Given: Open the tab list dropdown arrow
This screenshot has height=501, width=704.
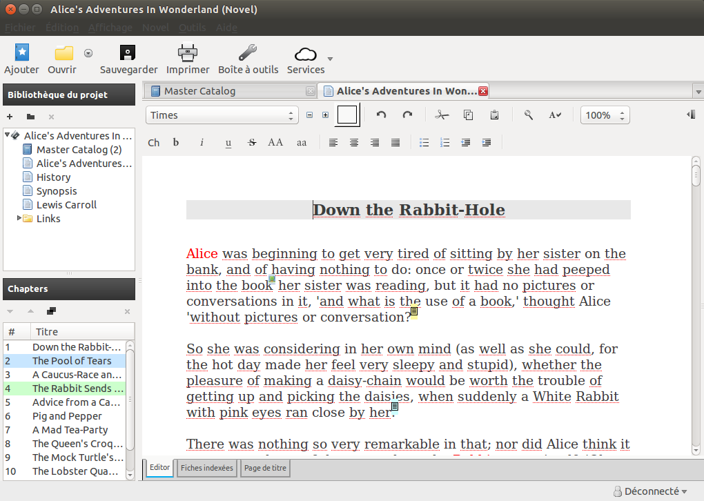Looking at the screenshot, I should coord(698,92).
